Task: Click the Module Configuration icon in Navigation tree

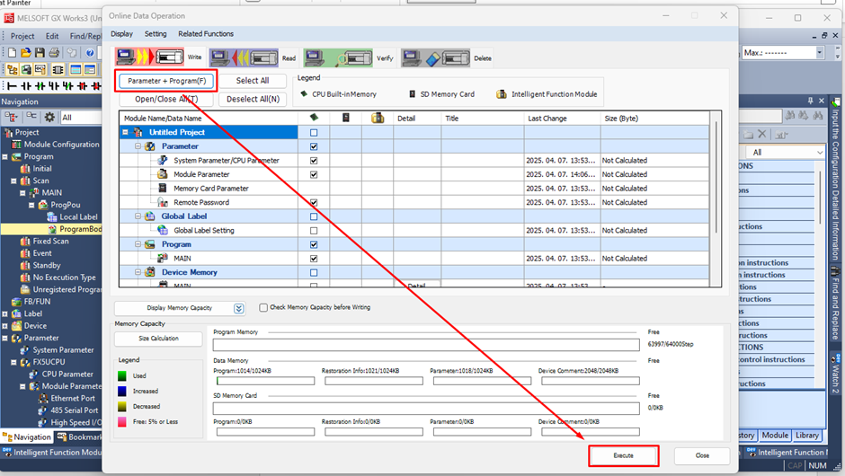Action: click(x=17, y=145)
